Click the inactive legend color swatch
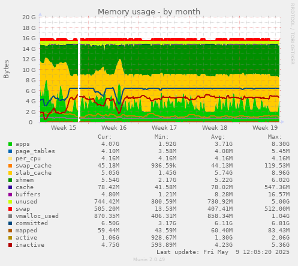This screenshot has height=266, width=298. pyautogui.click(x=10, y=245)
